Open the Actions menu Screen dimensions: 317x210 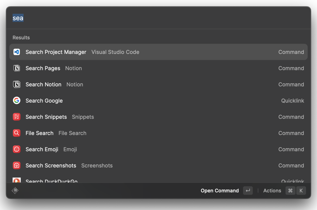(272, 191)
